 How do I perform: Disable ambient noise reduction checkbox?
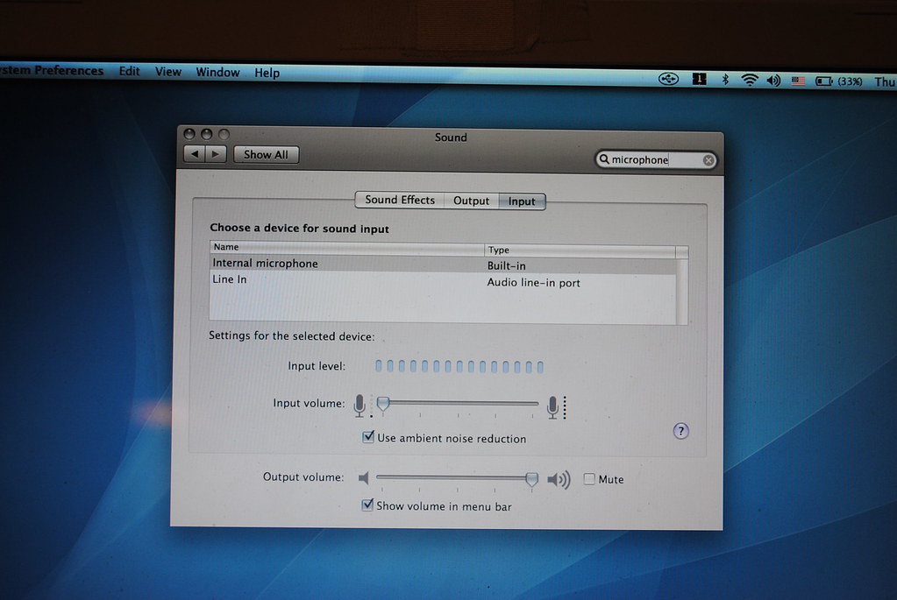[368, 437]
